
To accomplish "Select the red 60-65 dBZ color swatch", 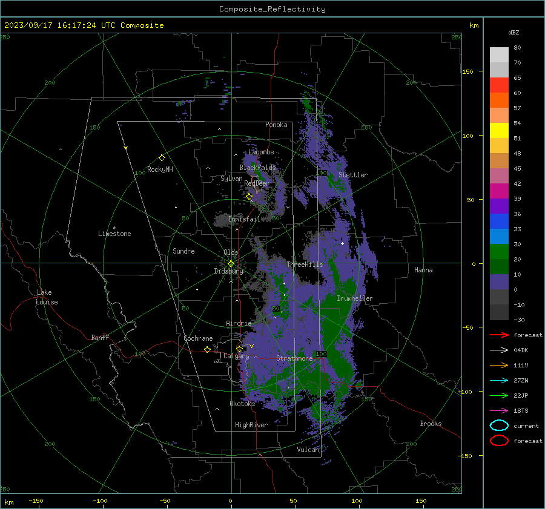I will 499,85.
